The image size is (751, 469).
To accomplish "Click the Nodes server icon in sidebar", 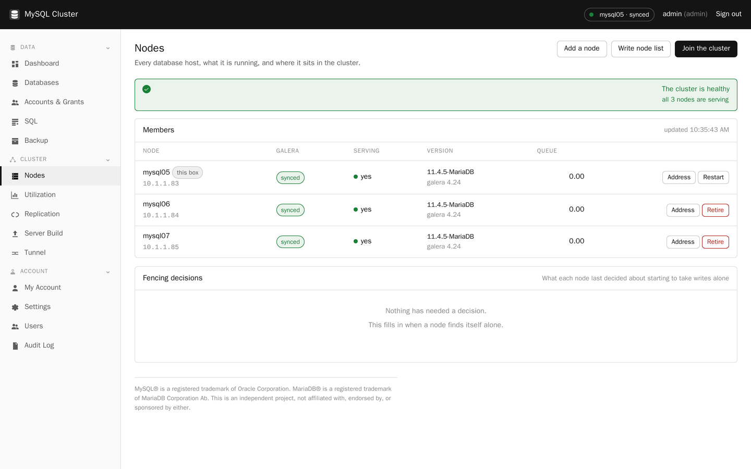I will [x=15, y=176].
